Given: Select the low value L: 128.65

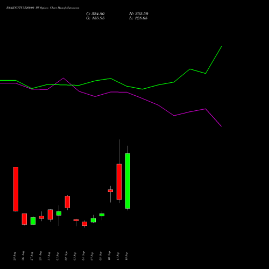Looking at the screenshot, I should pos(138,18).
